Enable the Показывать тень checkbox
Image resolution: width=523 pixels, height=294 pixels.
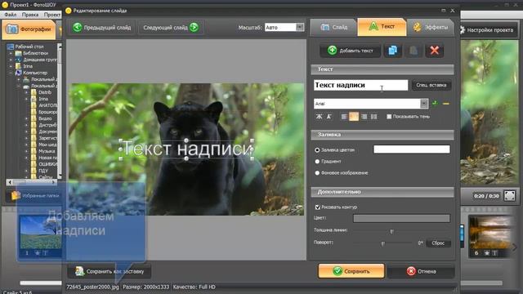pos(389,116)
